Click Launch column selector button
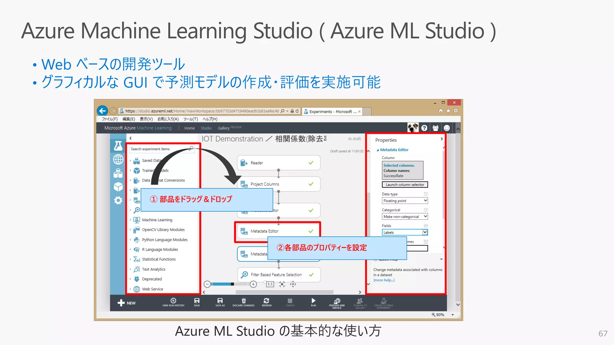The width and height of the screenshot is (614, 345). click(405, 184)
